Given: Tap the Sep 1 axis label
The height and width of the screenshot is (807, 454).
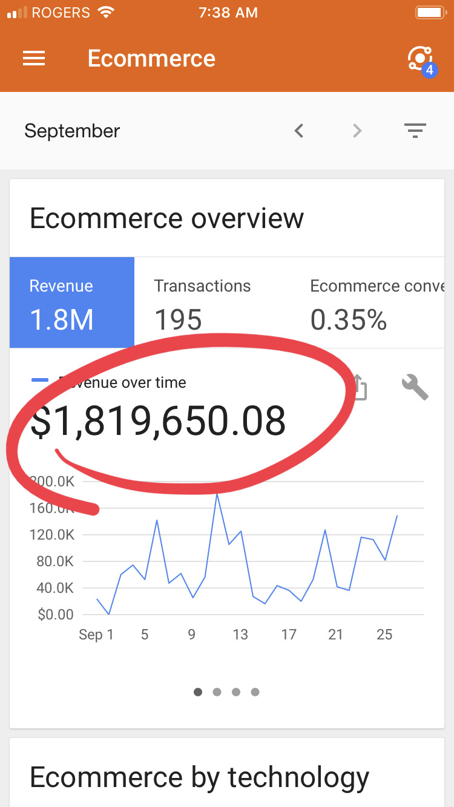Looking at the screenshot, I should tap(96, 635).
